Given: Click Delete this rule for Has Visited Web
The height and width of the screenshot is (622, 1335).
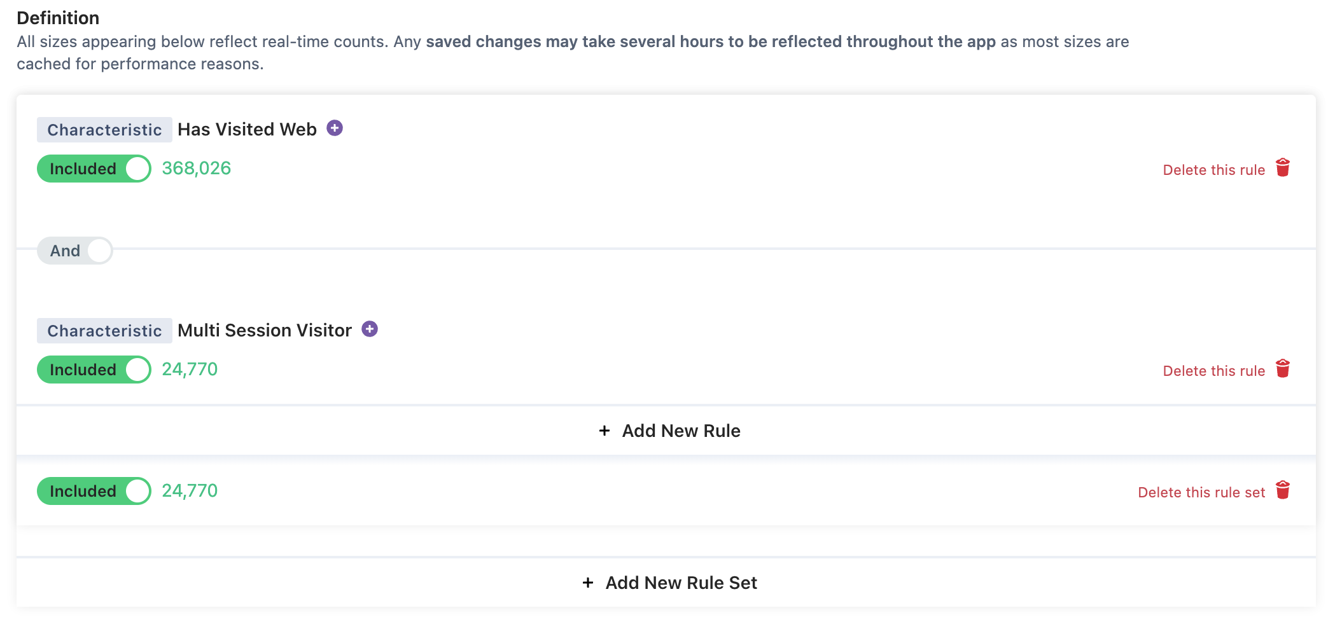Looking at the screenshot, I should (x=1213, y=170).
